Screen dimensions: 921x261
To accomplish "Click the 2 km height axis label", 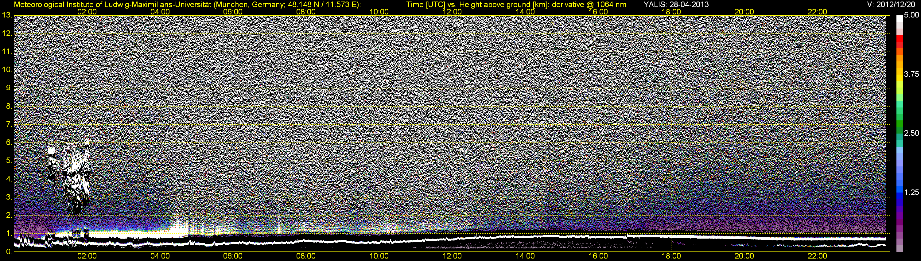I will click(9, 215).
